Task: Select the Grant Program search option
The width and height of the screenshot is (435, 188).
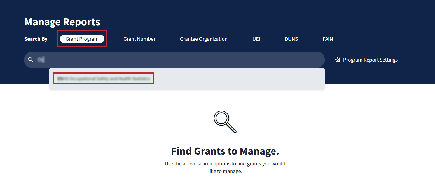Action: coord(82,39)
